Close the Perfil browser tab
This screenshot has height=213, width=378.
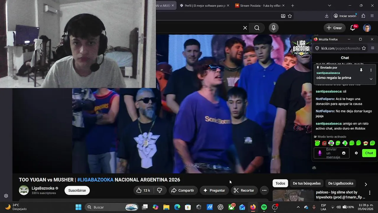[228, 6]
